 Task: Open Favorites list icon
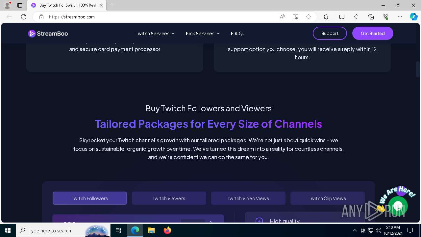357,17
